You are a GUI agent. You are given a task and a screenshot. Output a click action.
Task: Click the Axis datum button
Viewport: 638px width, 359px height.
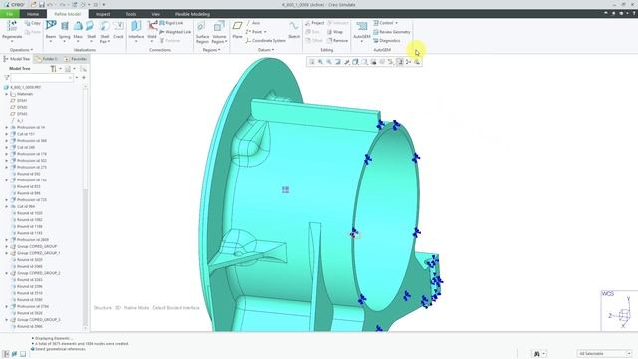[x=253, y=23]
